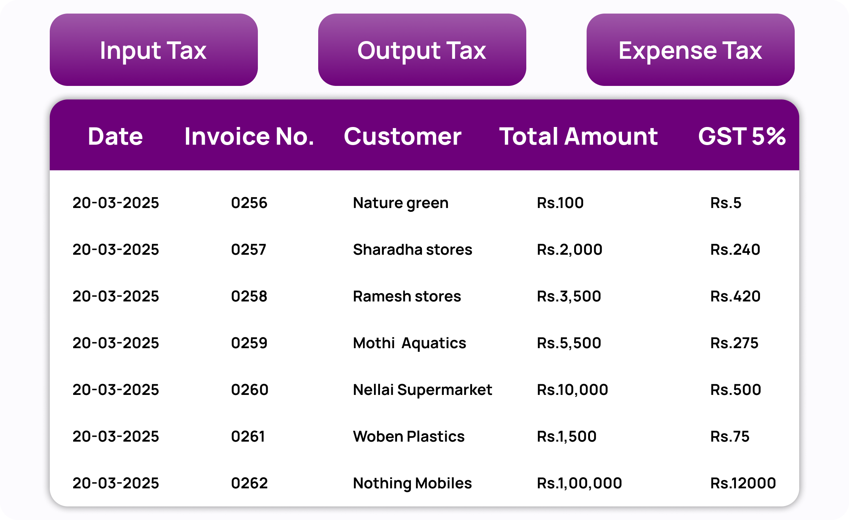This screenshot has width=849, height=520.
Task: Open the Nature green customer entry
Action: [400, 203]
